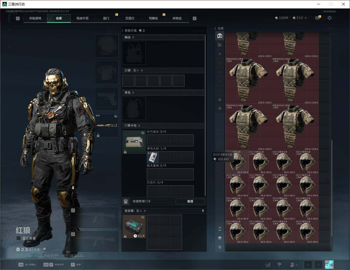This screenshot has width=350, height=270.
Task: Open the second storage container icon in sidebar
Action: pos(220,45)
